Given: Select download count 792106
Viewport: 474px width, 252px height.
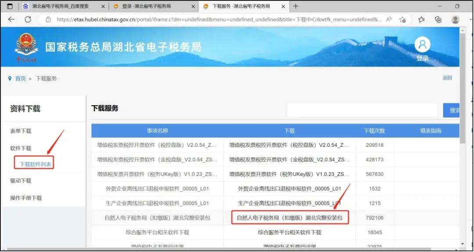Looking at the screenshot, I should [x=374, y=217].
